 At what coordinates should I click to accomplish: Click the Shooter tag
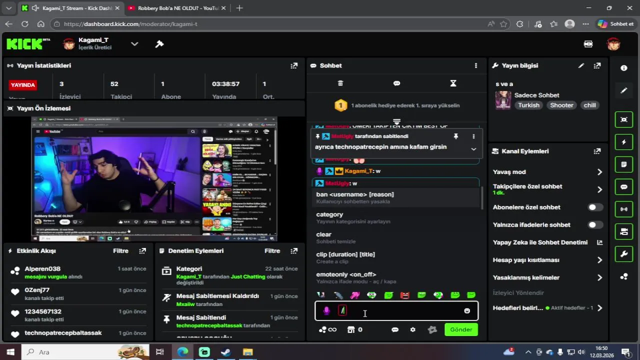coord(561,105)
